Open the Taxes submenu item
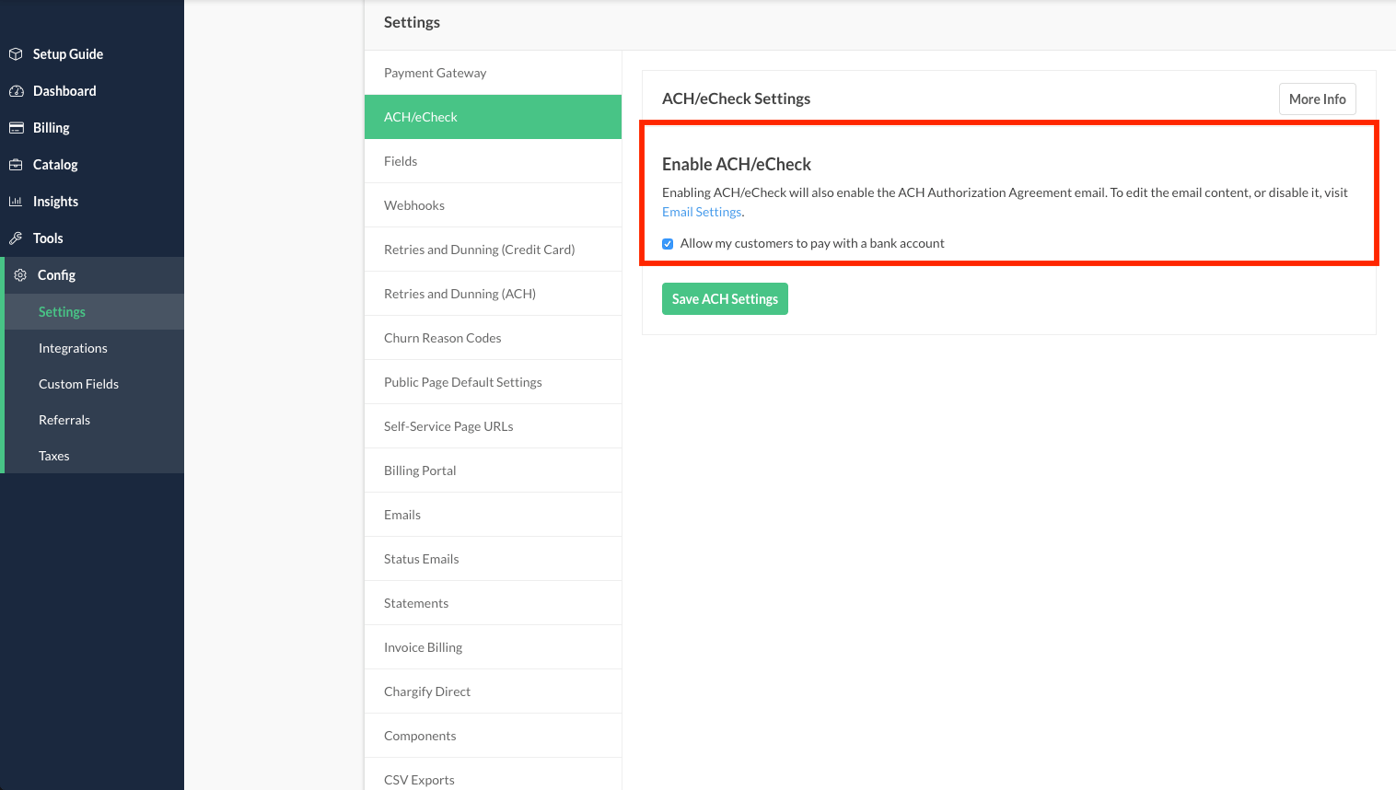1396x790 pixels. click(54, 456)
